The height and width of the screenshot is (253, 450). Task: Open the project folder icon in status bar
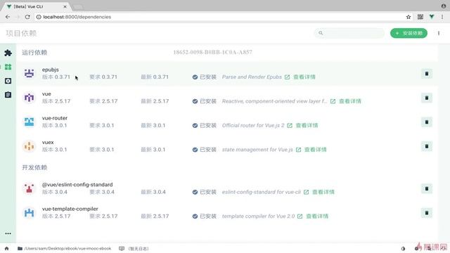click(20, 248)
